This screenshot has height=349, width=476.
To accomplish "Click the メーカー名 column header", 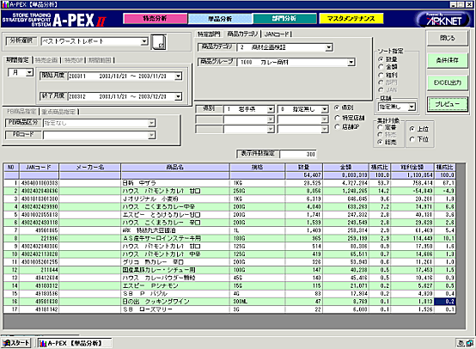I will (x=90, y=168).
